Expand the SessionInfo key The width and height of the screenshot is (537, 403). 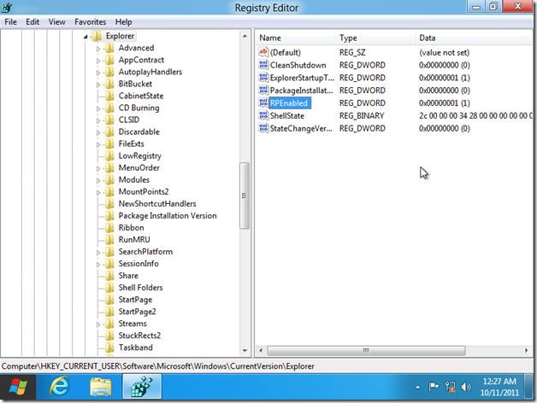pyautogui.click(x=98, y=265)
